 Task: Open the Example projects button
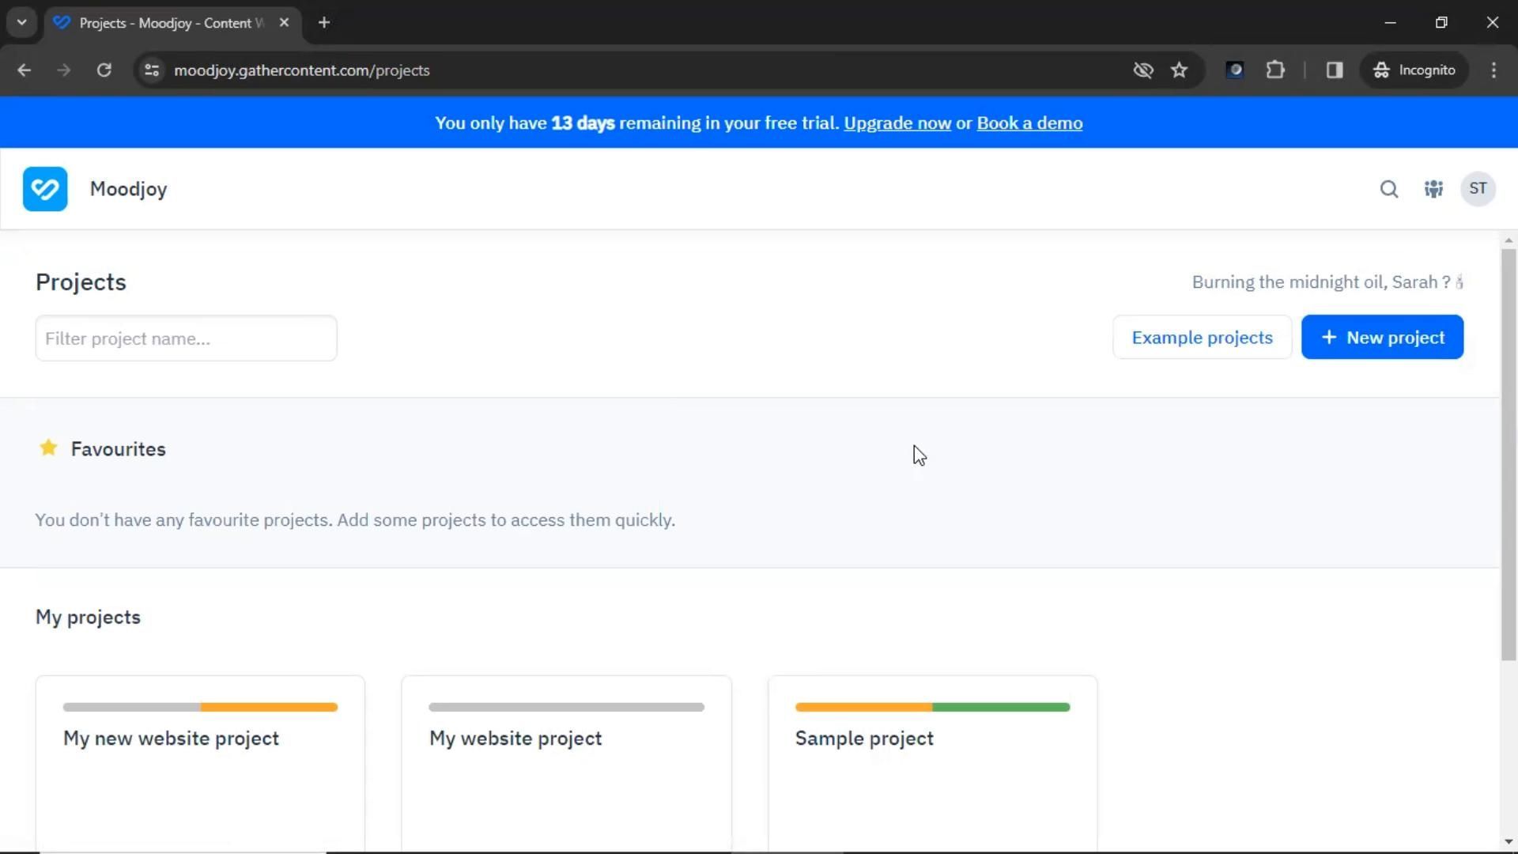coord(1202,338)
